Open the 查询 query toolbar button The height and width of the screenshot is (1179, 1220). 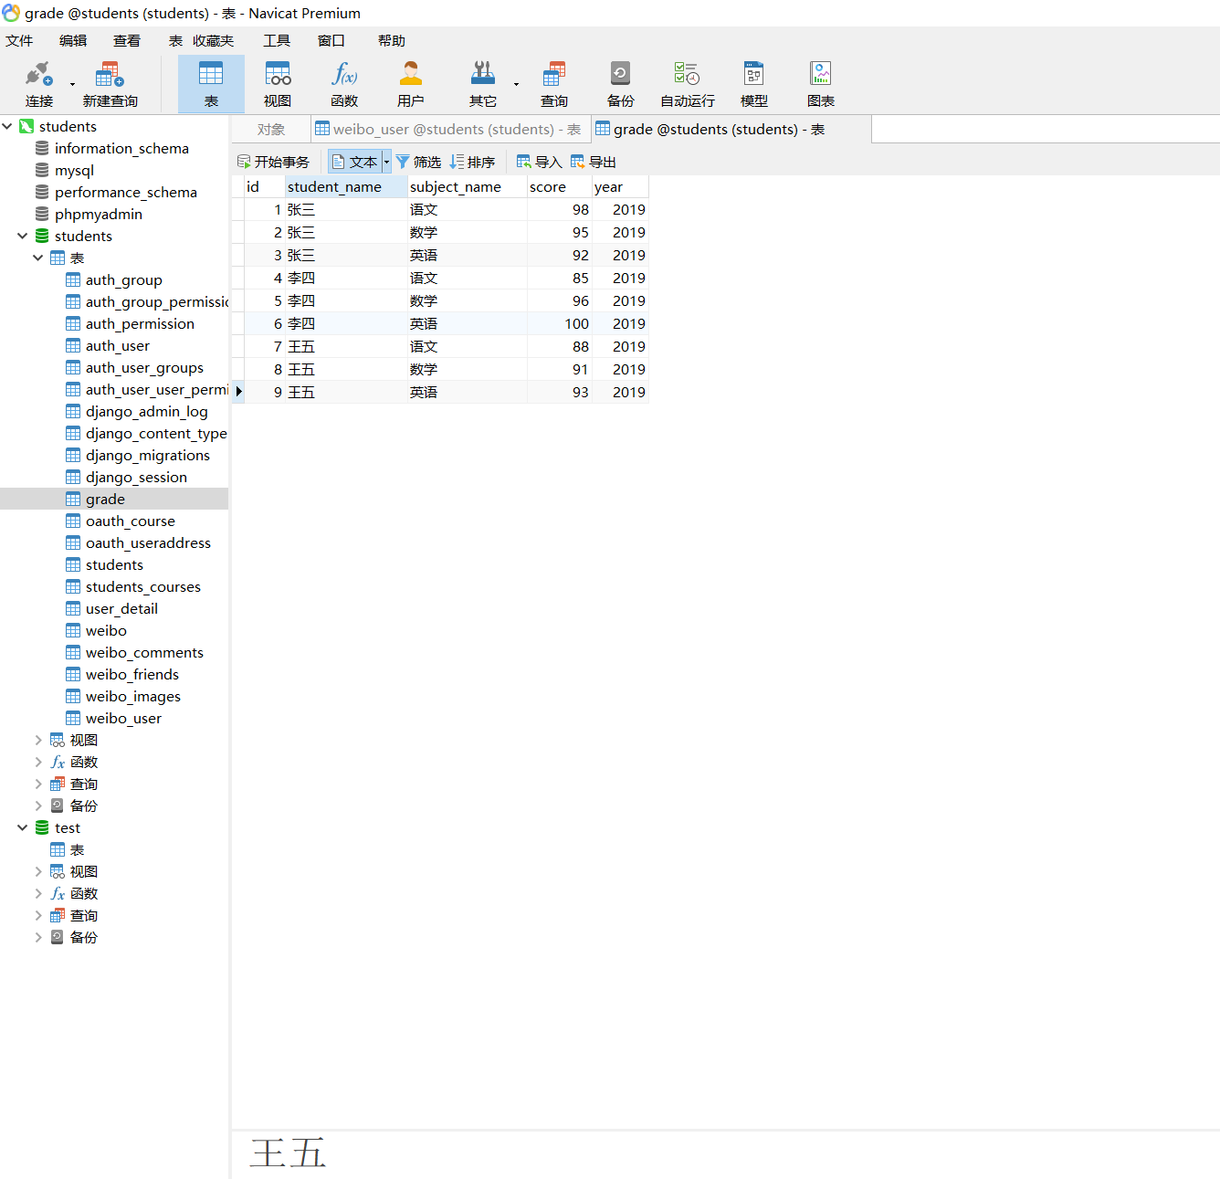[554, 84]
